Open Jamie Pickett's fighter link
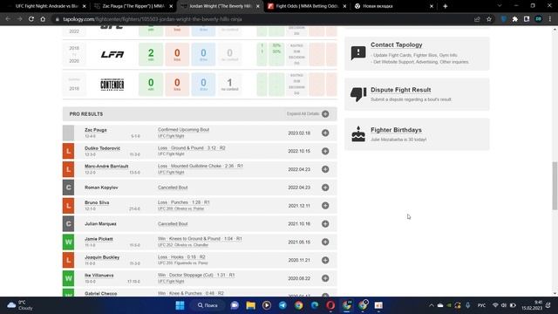The width and height of the screenshot is (558, 314). (x=99, y=239)
